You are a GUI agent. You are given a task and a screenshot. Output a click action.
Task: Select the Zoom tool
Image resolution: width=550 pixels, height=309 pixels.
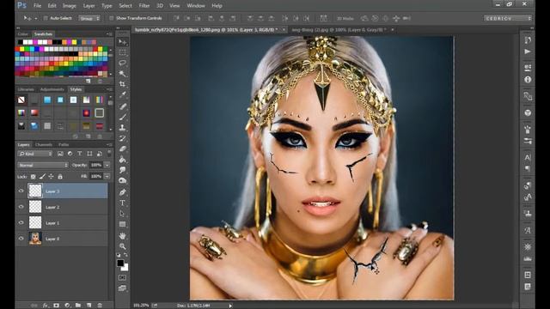(x=122, y=246)
